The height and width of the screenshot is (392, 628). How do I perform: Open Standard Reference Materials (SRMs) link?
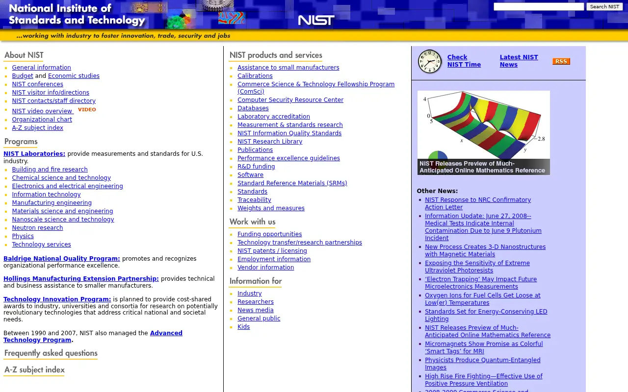pyautogui.click(x=292, y=183)
